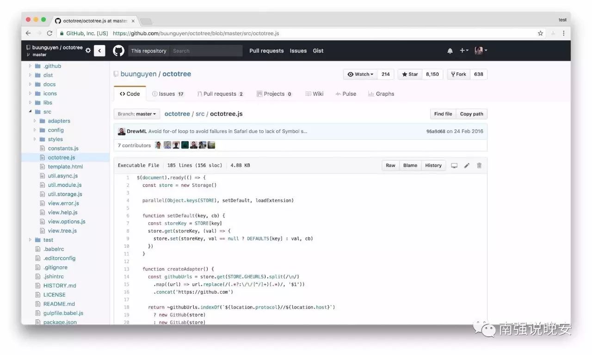
Task: Open the Pull requests 2 repo tab
Action: click(x=220, y=94)
